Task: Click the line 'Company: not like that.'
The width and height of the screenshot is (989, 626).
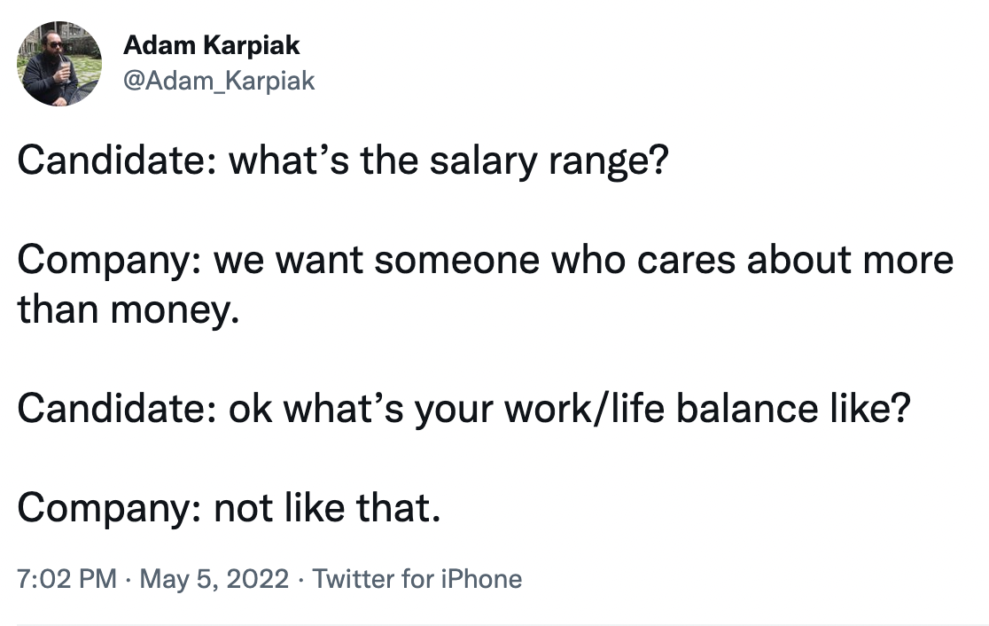Action: [x=229, y=508]
